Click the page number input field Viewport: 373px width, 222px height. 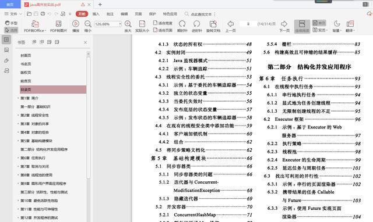click(x=248, y=24)
